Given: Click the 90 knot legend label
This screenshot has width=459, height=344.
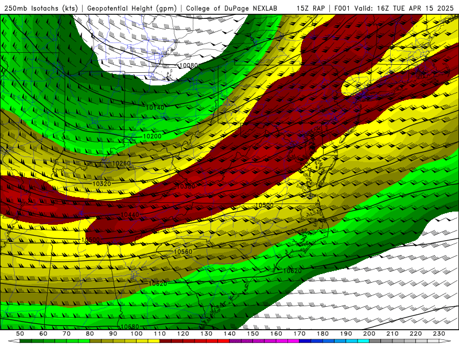Looking at the screenshot, I should tap(113, 334).
